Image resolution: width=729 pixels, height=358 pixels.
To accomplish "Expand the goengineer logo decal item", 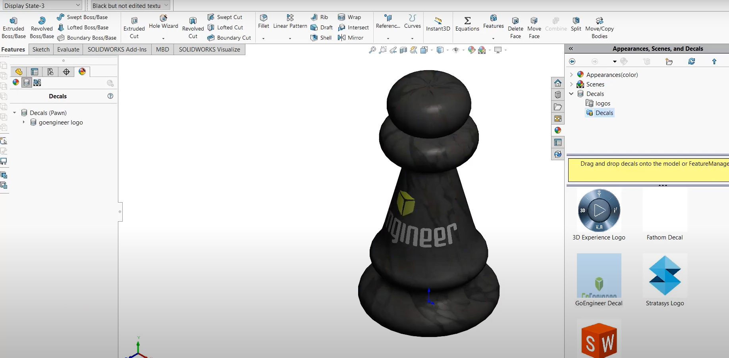I will pos(24,123).
